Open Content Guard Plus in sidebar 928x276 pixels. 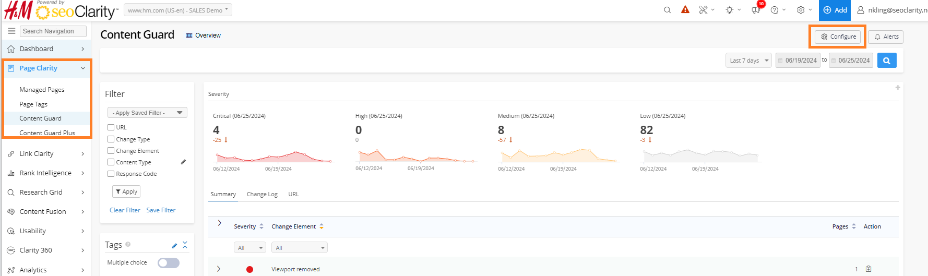pyautogui.click(x=47, y=133)
